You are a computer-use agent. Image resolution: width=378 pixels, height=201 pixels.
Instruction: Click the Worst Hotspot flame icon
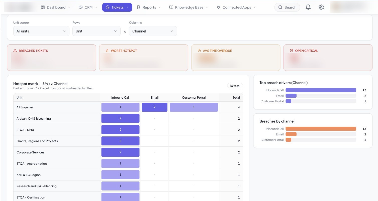107,51
